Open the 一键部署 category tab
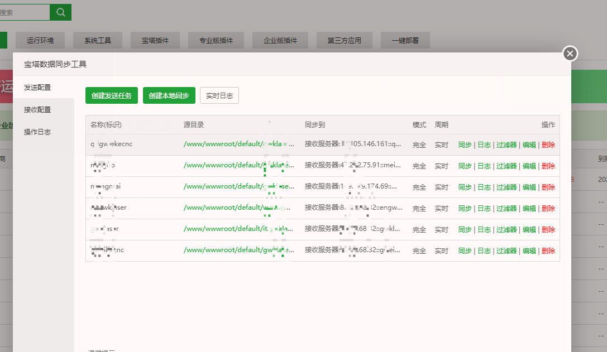Viewport: 607px width, 352px height. 405,40
